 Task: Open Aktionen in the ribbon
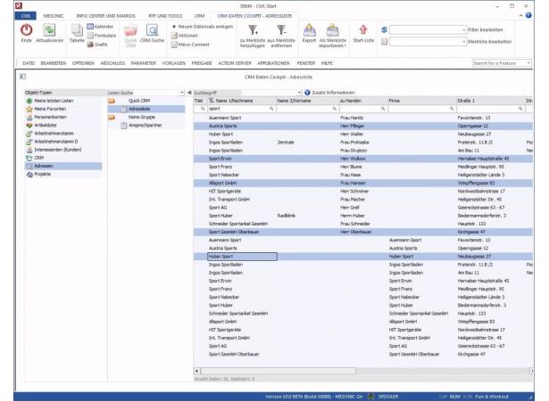pos(185,36)
